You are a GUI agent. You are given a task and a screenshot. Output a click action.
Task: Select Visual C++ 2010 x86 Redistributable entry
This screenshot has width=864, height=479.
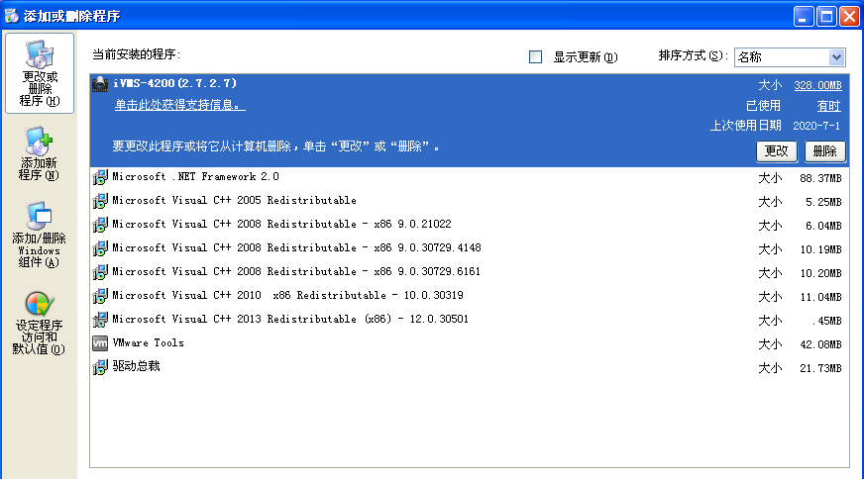470,296
